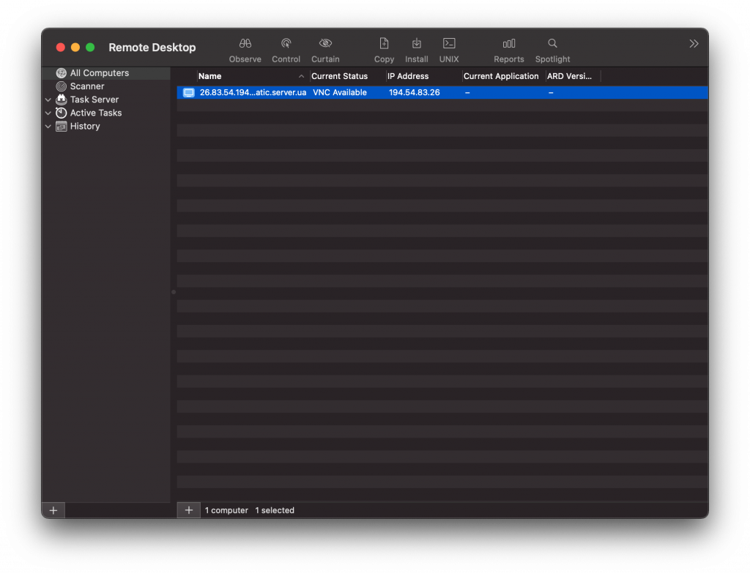Click the Observe binoculars icon
Screen dimensions: 750x573
pos(245,43)
